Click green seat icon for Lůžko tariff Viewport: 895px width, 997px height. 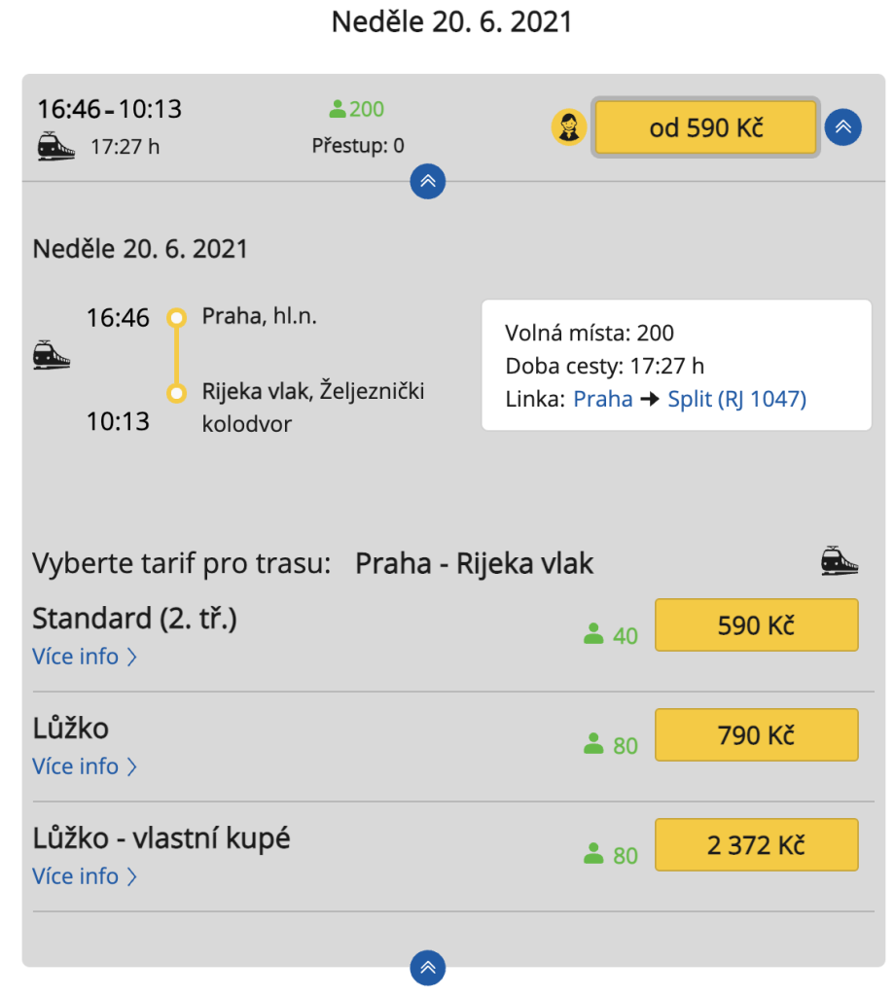tap(593, 745)
